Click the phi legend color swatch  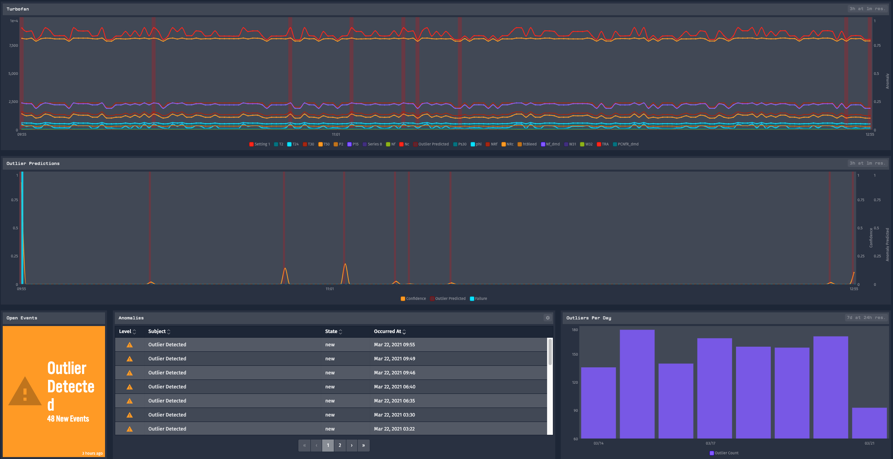(x=473, y=144)
